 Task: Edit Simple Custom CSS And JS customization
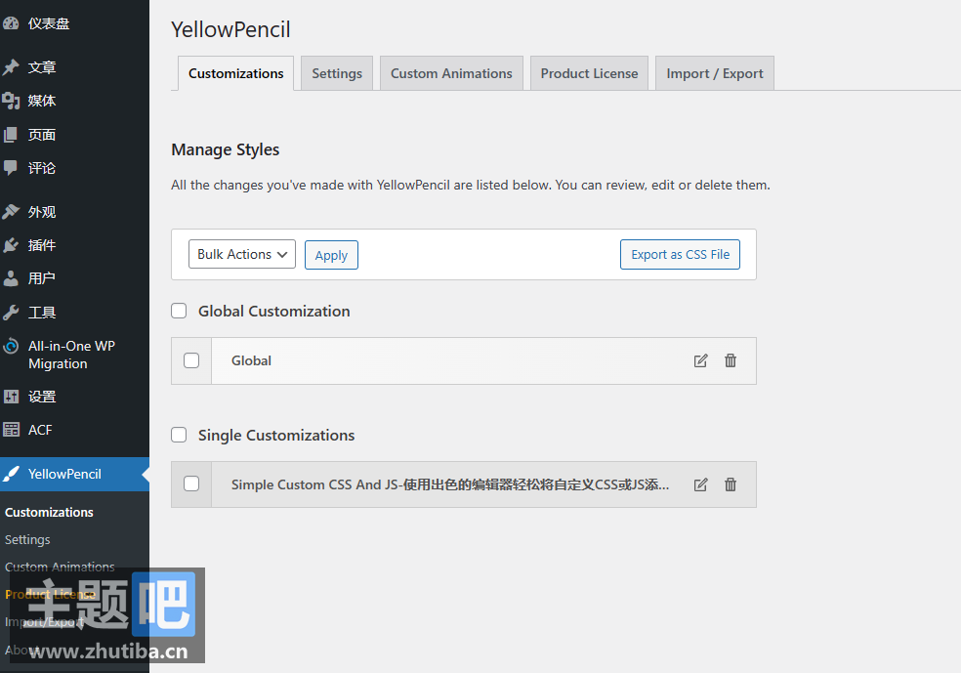coord(700,484)
